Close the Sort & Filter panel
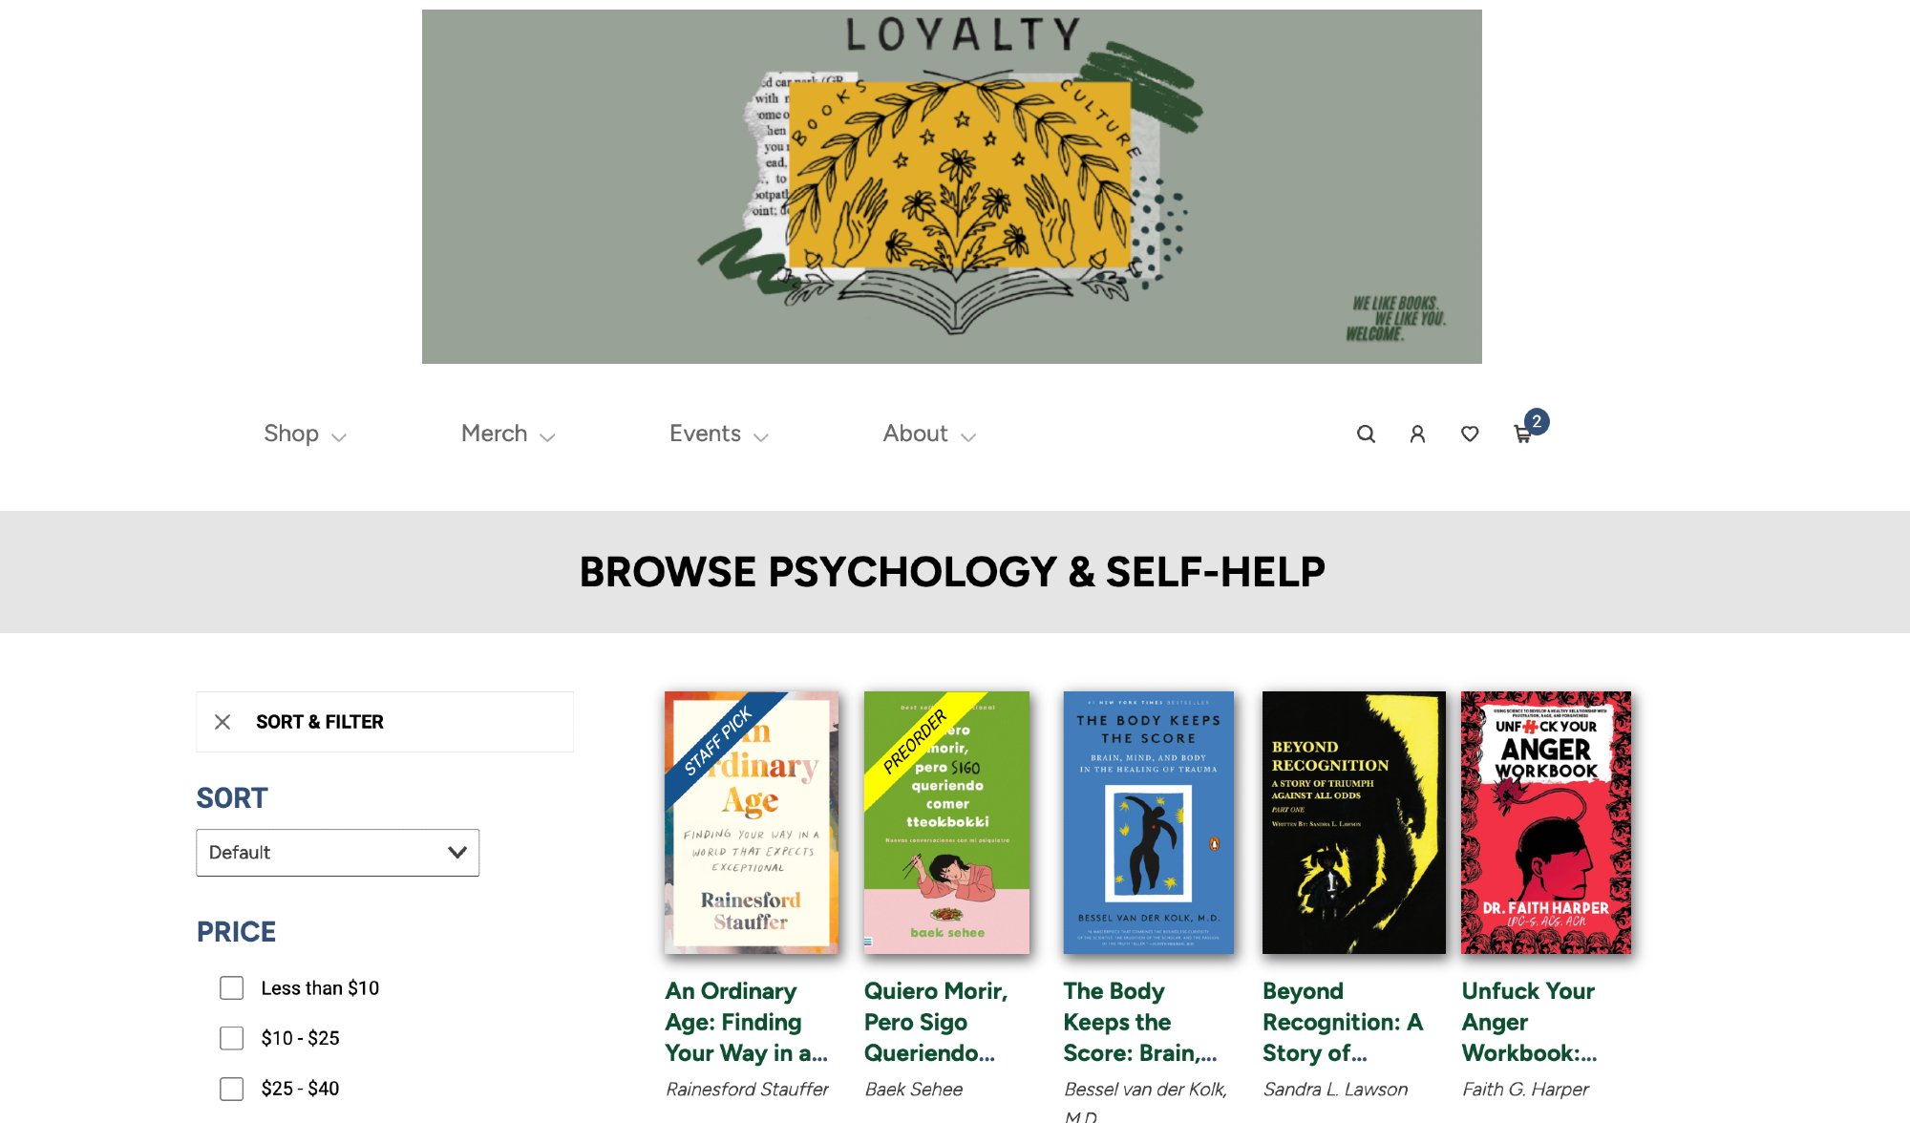 pos(223,722)
